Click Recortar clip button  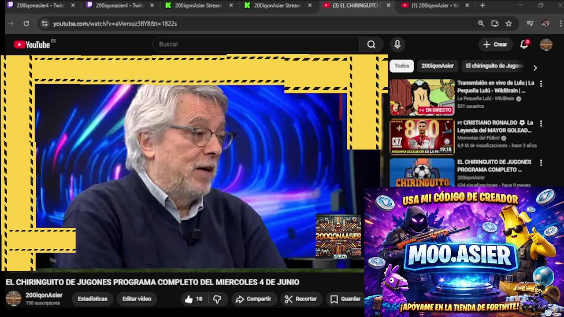click(301, 299)
